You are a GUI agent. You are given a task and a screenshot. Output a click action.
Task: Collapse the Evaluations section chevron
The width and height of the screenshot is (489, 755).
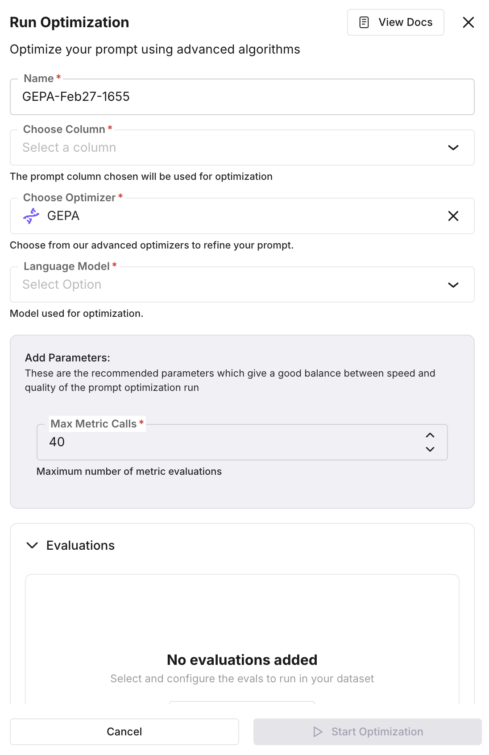pos(32,545)
